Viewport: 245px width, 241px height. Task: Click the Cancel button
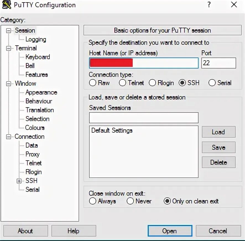218,231
